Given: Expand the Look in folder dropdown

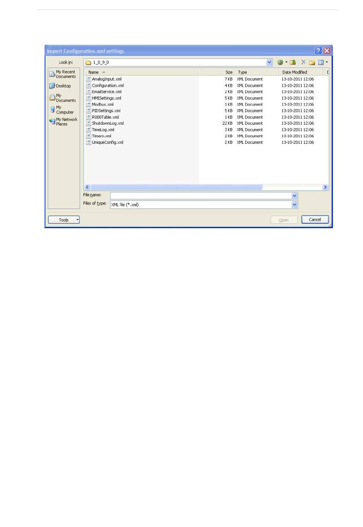Looking at the screenshot, I should point(269,62).
